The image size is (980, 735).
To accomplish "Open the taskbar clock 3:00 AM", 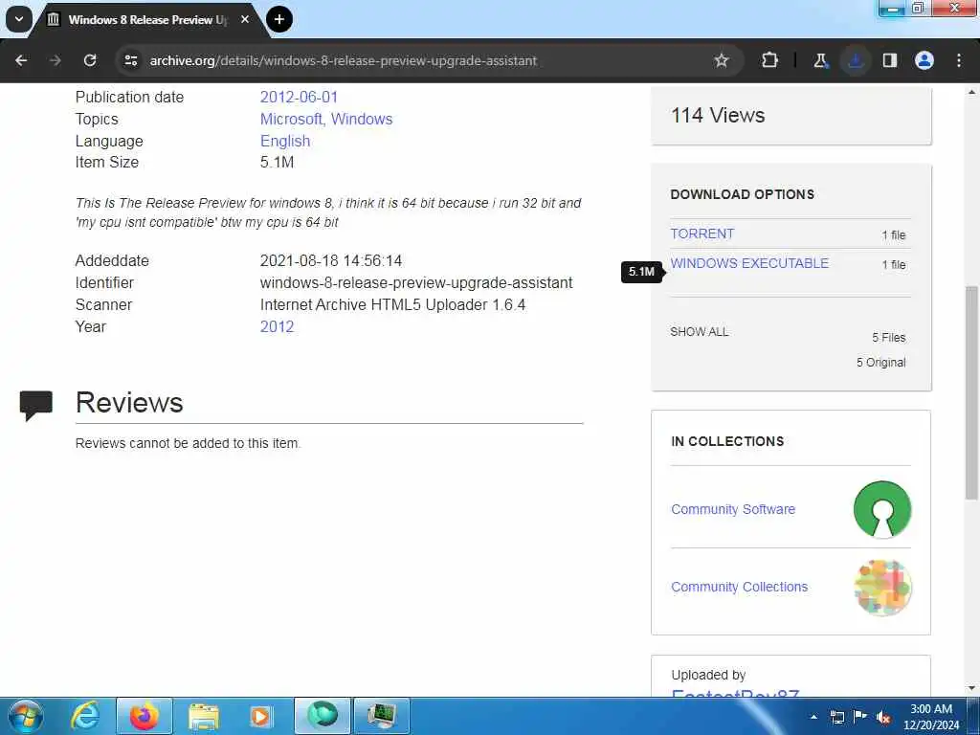I will click(x=931, y=717).
